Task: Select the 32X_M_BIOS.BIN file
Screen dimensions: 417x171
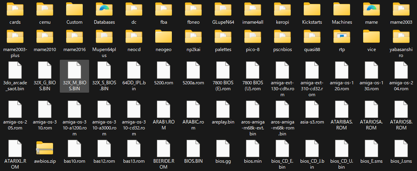Action: pos(75,76)
